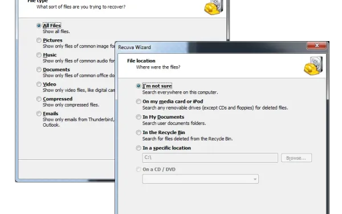This screenshot has width=342, height=214.
Task: Select the All Files radio option
Action: [x=39, y=26]
